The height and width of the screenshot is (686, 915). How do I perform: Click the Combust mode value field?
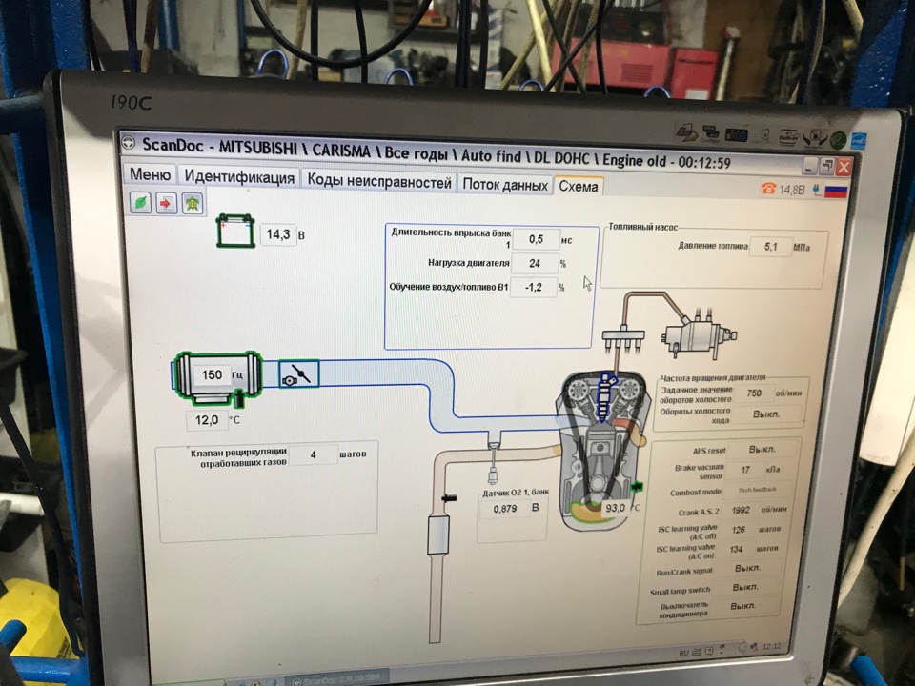pyautogui.click(x=757, y=490)
